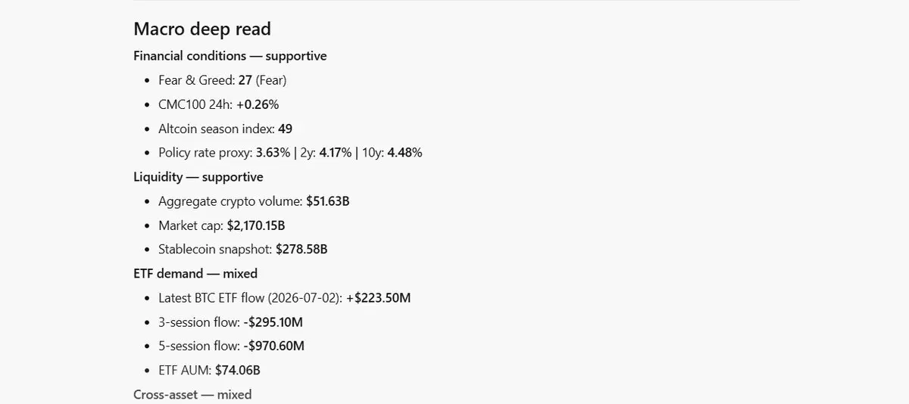Screen dimensions: 909x404
Task: Click the Policy rate proxy 3.63% value
Action: 273,153
